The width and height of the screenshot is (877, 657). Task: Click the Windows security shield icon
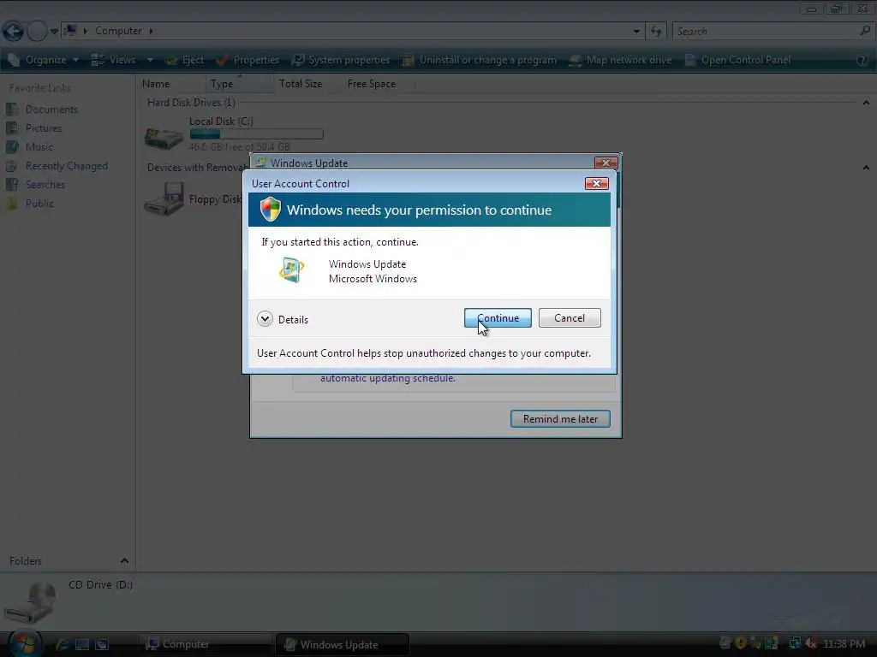[x=270, y=210]
